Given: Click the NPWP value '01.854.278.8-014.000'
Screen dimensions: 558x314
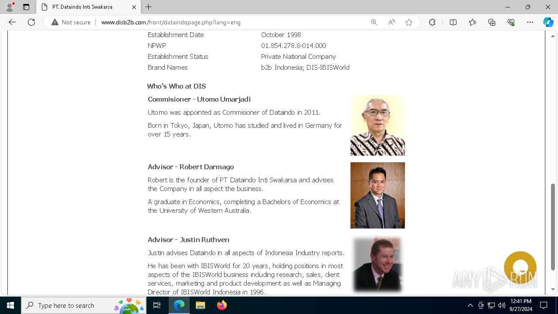Looking at the screenshot, I should pos(293,46).
